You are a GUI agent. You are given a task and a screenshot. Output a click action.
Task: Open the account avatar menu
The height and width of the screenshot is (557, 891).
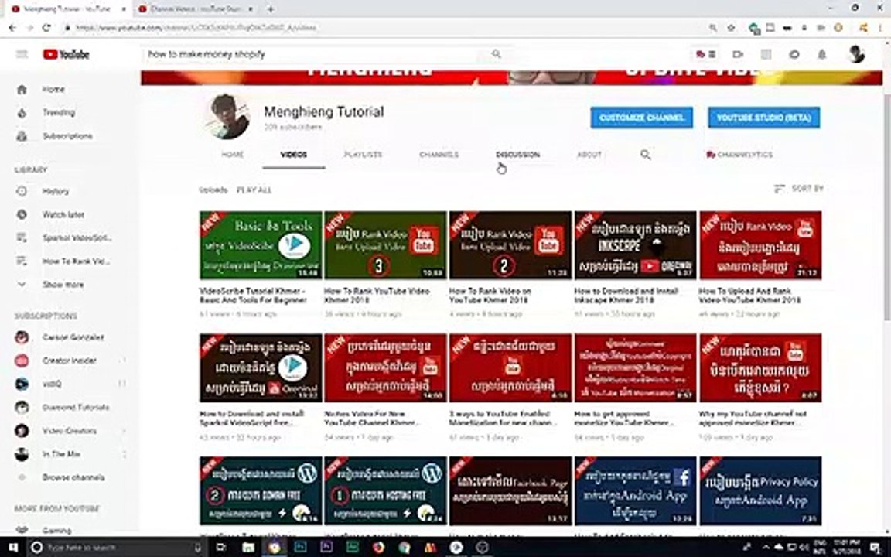click(x=856, y=55)
